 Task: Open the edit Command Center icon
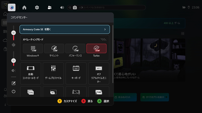(x=14, y=83)
